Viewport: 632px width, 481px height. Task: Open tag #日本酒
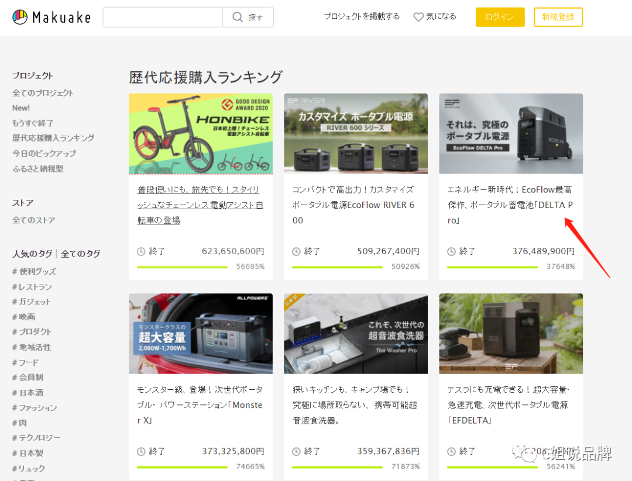pos(28,392)
